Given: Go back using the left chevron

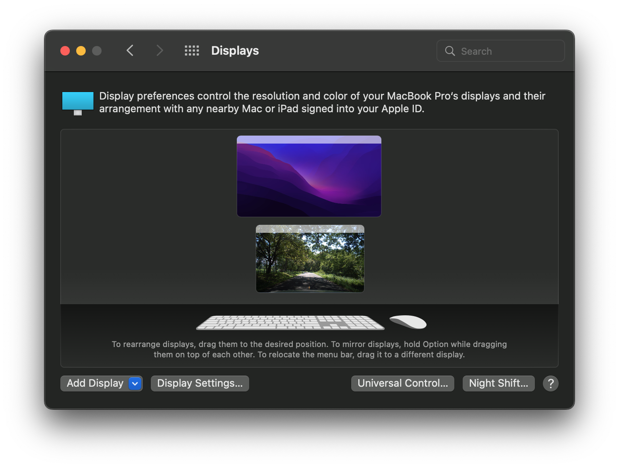Looking at the screenshot, I should [130, 51].
